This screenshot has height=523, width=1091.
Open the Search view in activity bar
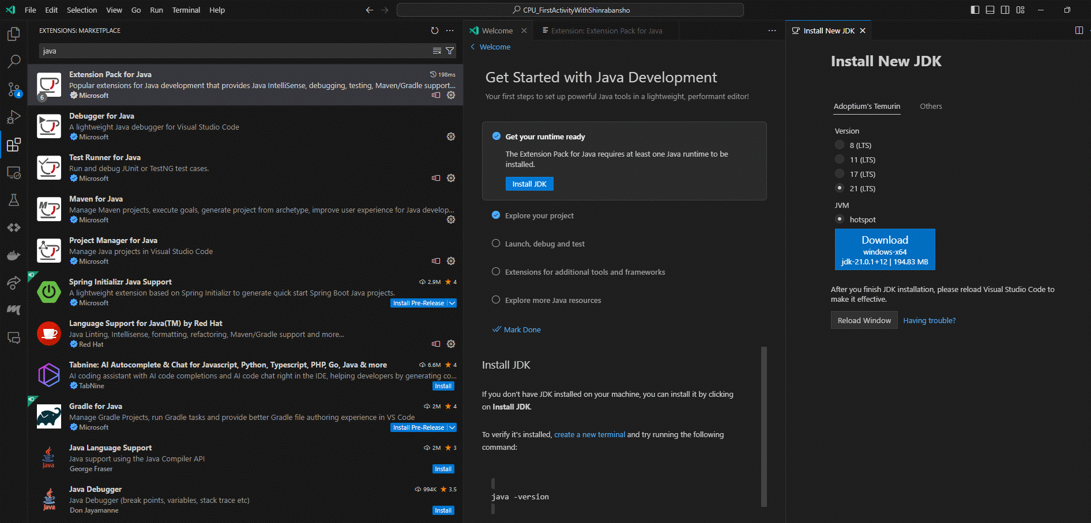14,61
